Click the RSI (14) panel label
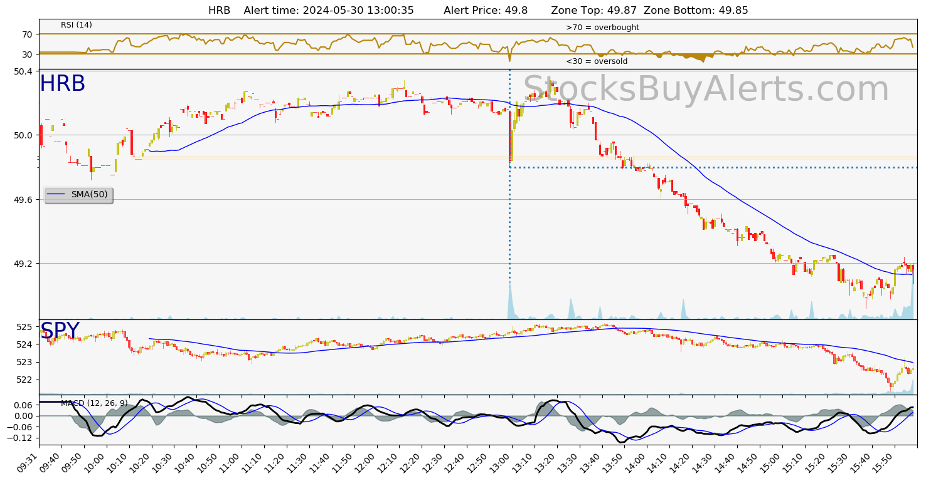926x481 pixels. coord(77,25)
